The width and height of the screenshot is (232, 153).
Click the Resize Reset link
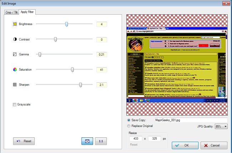134,144
